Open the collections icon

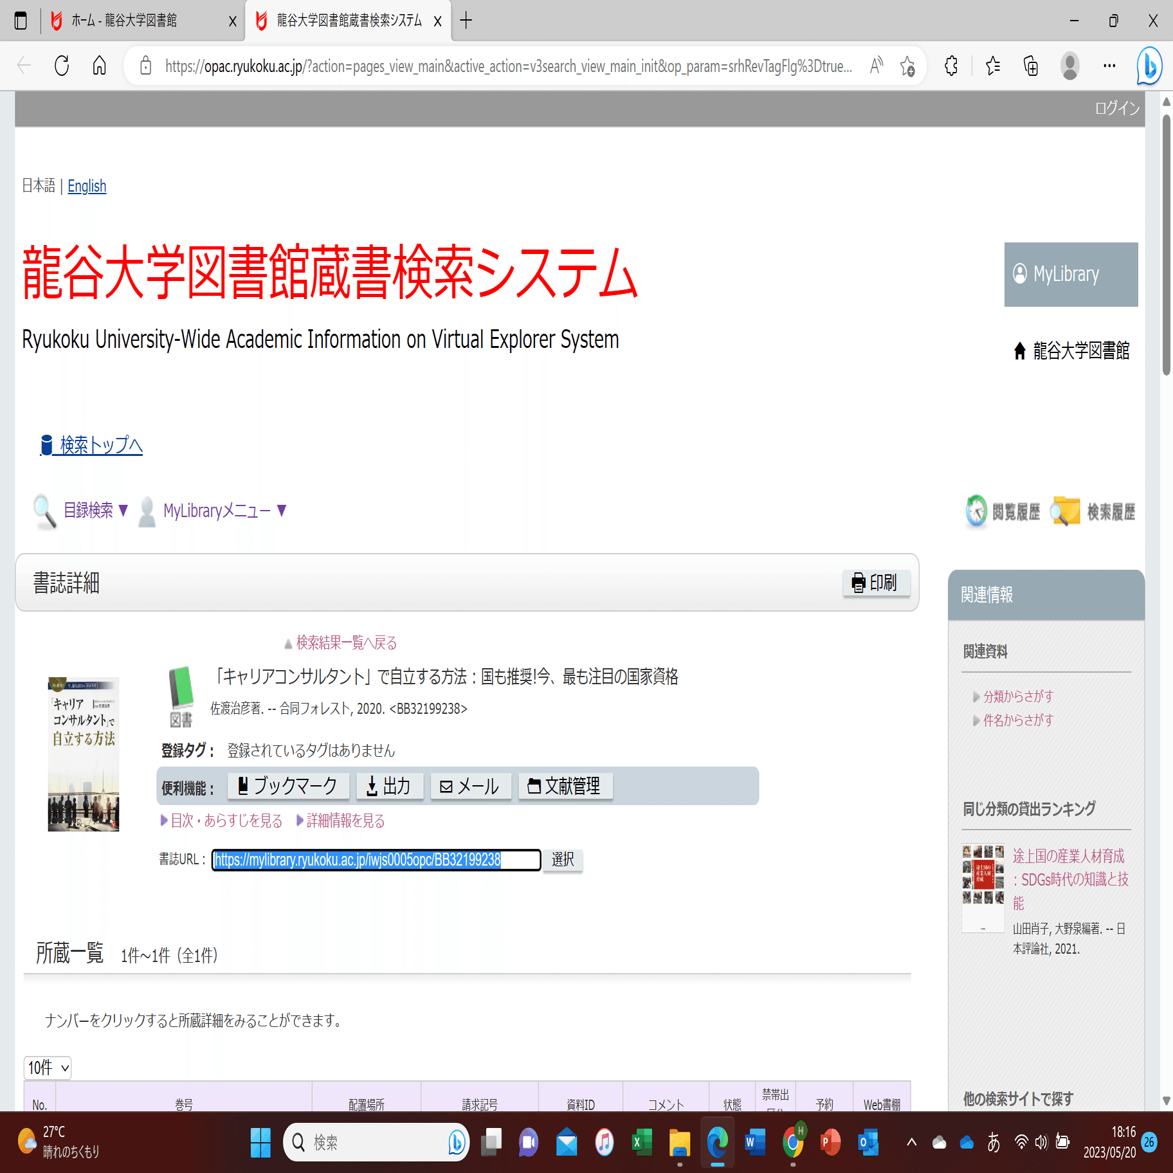[x=1031, y=66]
